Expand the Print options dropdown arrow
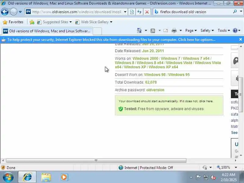 click(181, 30)
